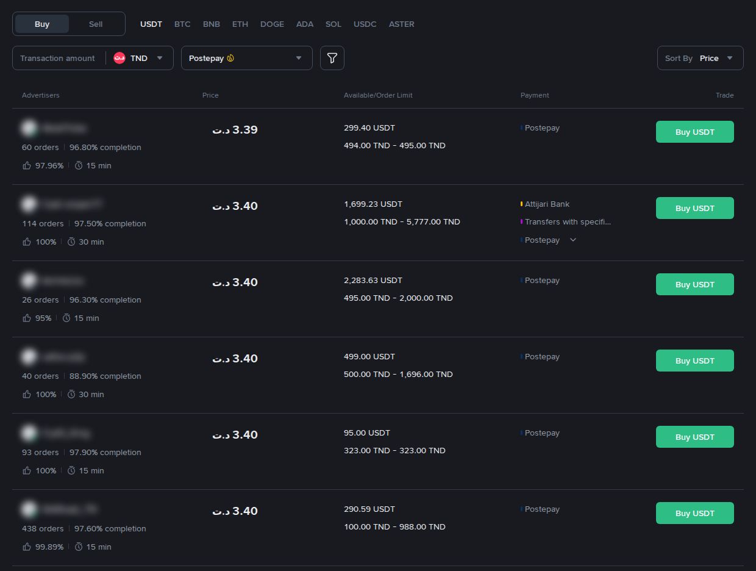
Task: Click clock icon in the 60 orders row
Action: (79, 165)
